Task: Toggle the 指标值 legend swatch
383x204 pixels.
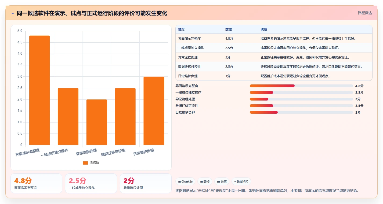Action: (85, 163)
